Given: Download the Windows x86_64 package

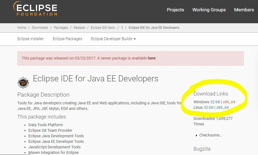Looking at the screenshot, I should click(x=229, y=102).
